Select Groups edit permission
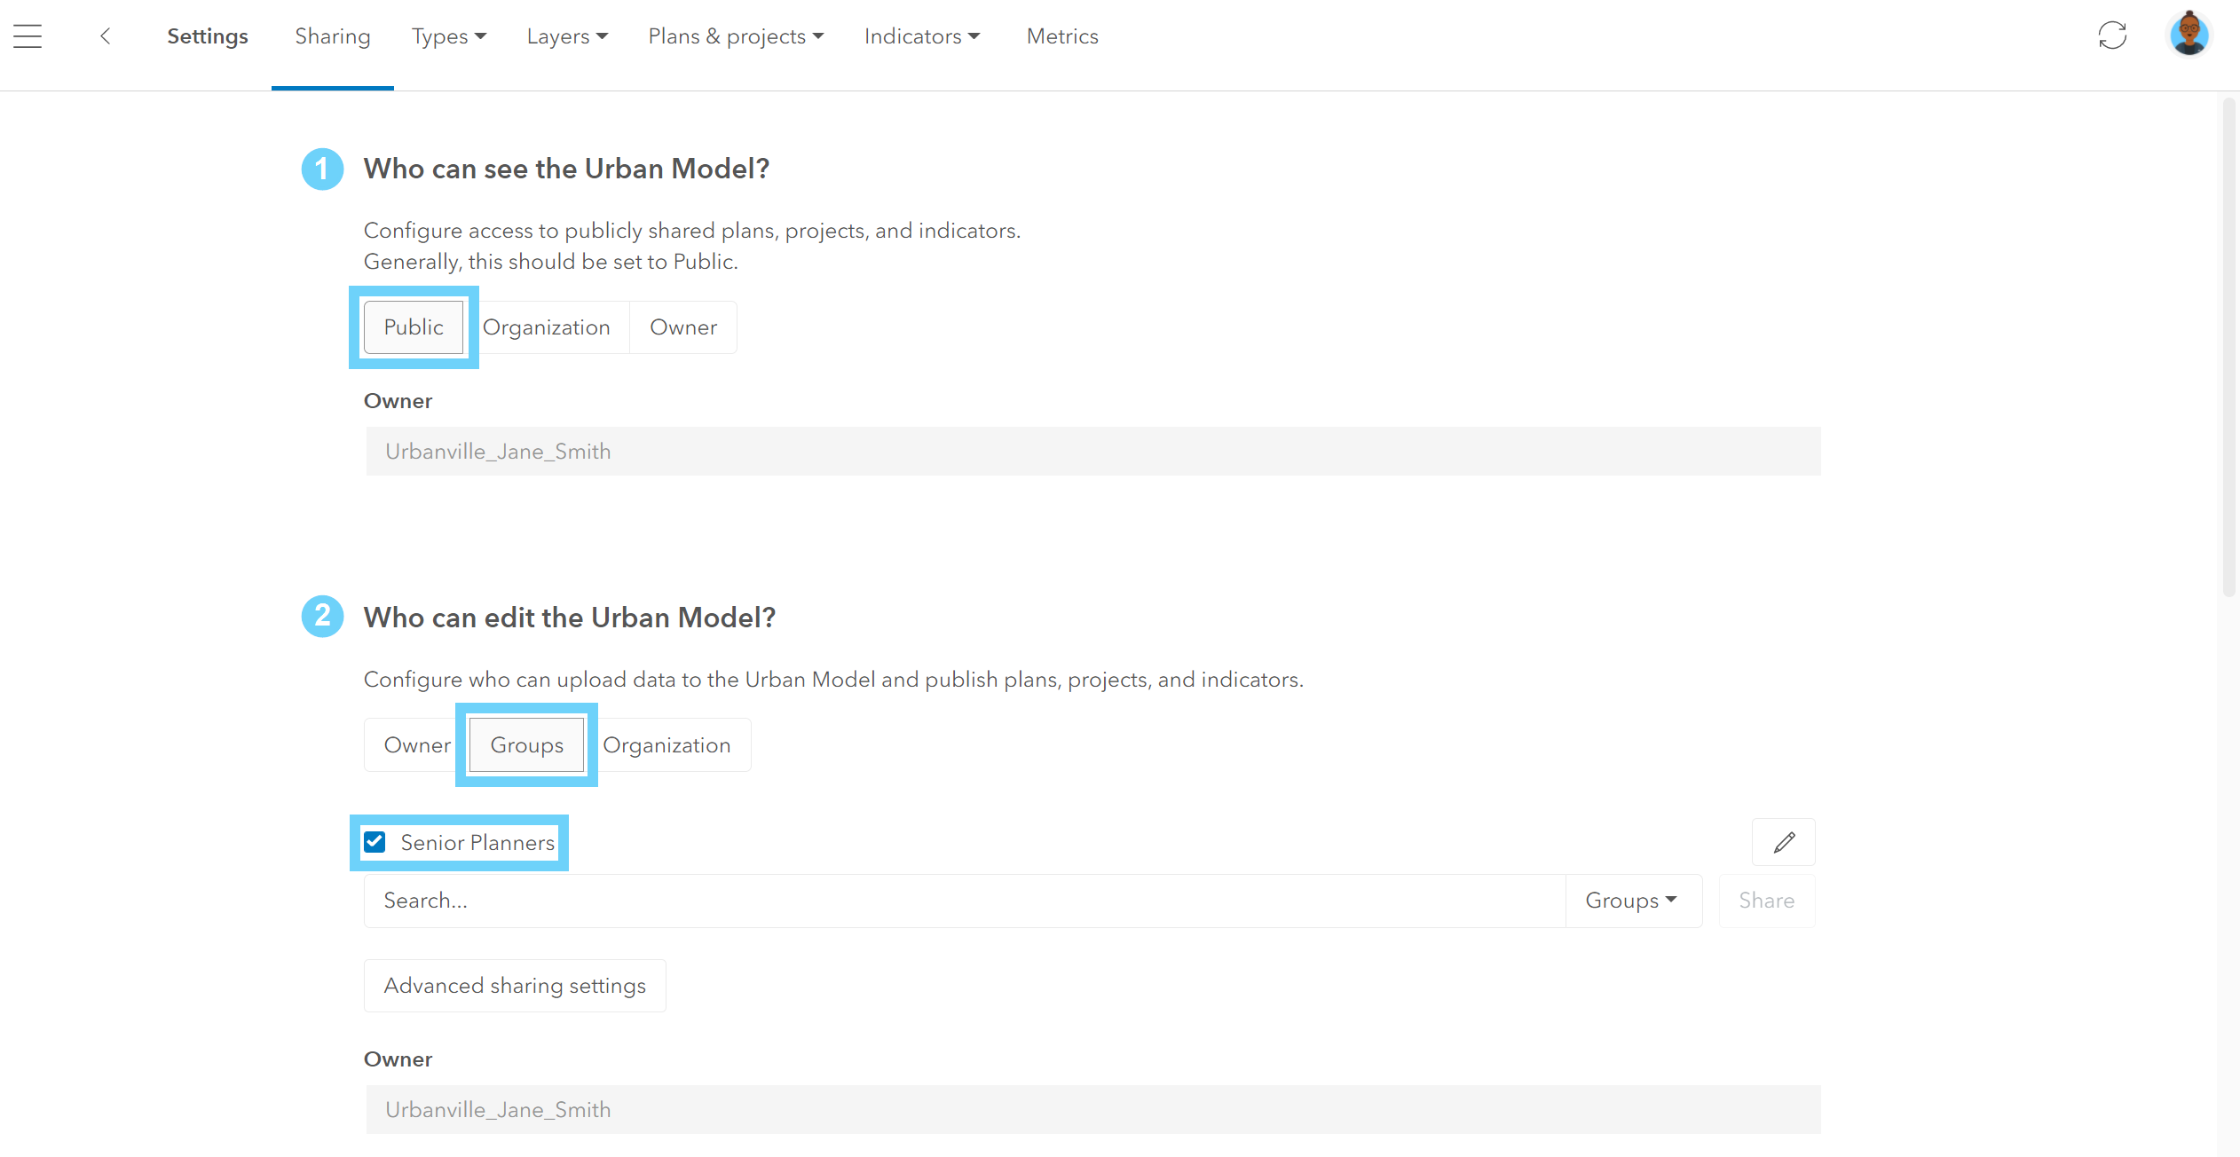The image size is (2240, 1157). pos(526,745)
